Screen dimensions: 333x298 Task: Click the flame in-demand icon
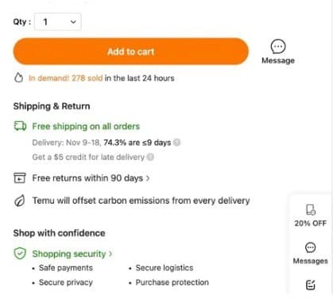18,78
